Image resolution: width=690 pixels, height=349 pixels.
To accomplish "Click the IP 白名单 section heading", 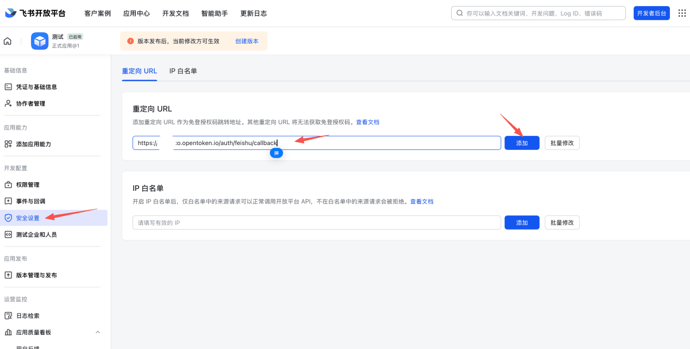I will [x=148, y=188].
